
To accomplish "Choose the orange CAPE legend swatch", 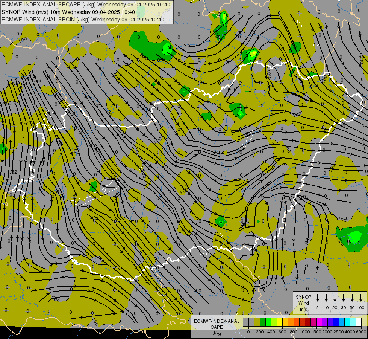I will [x=291, y=322].
